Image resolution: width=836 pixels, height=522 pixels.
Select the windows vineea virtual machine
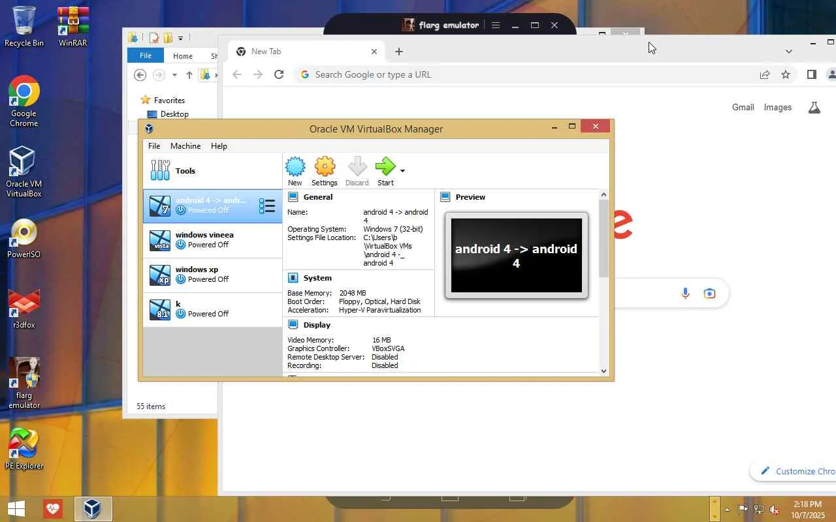(213, 240)
